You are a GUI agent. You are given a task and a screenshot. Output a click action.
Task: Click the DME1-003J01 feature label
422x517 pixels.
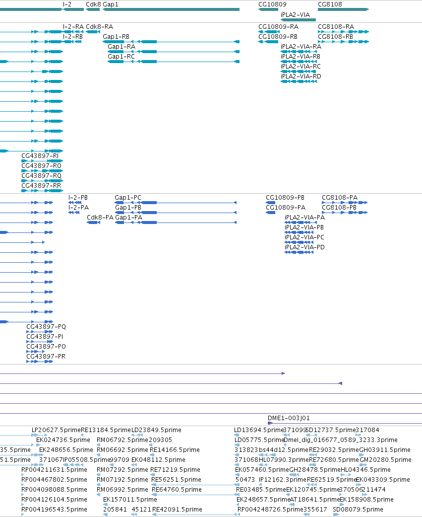click(289, 418)
